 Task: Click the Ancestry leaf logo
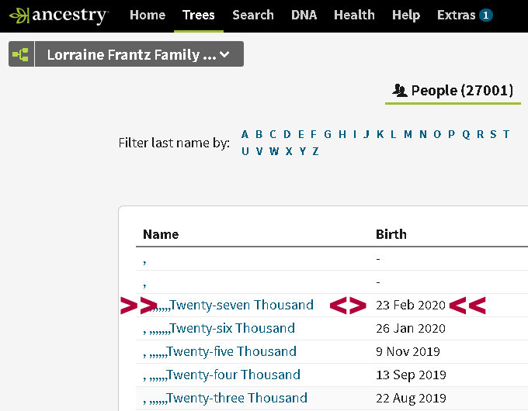(x=19, y=16)
